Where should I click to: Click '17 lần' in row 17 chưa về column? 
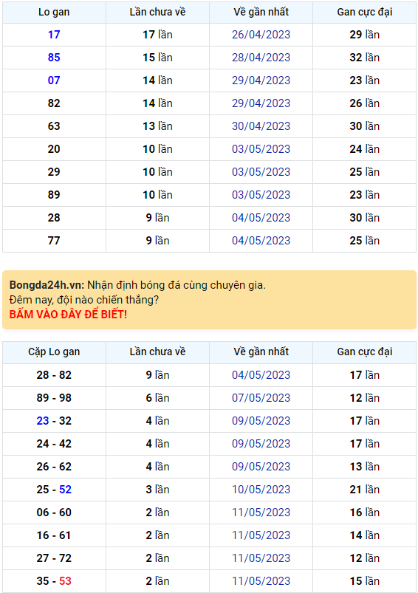[x=157, y=35]
